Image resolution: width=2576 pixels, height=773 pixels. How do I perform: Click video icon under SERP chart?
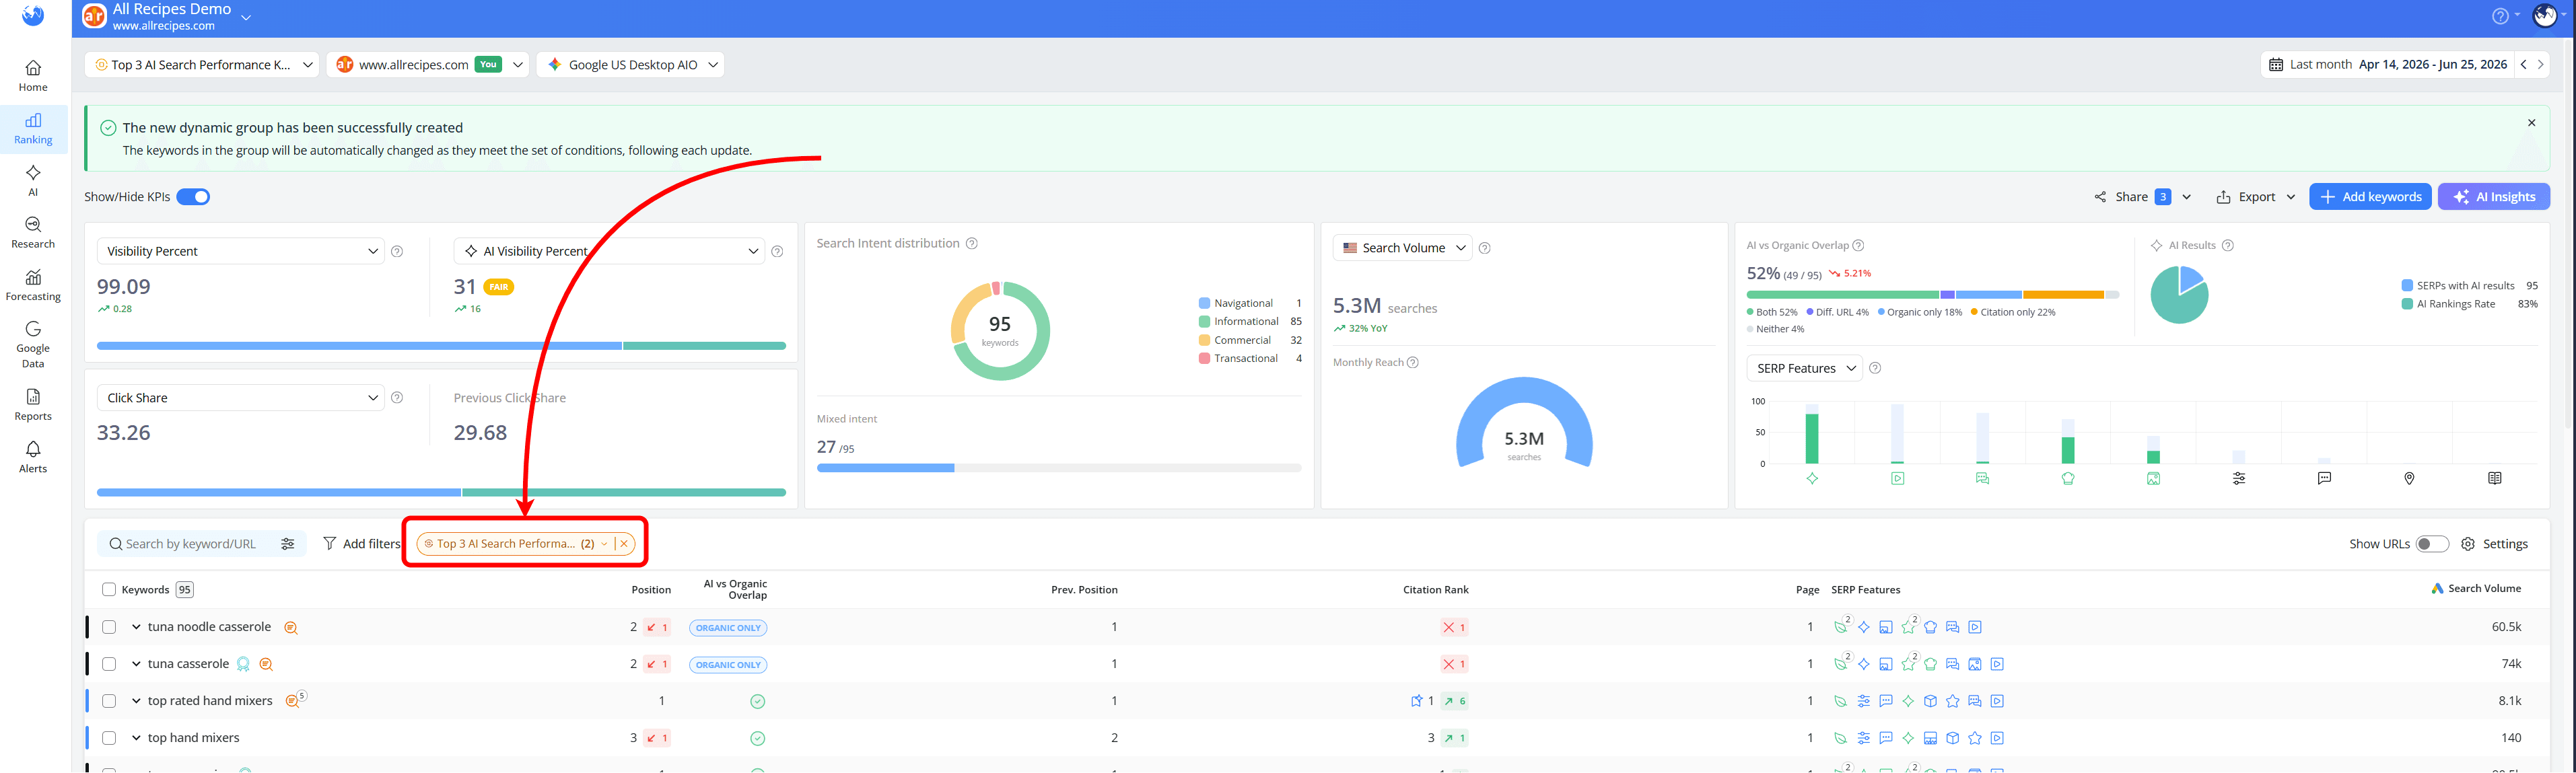[x=1898, y=479]
